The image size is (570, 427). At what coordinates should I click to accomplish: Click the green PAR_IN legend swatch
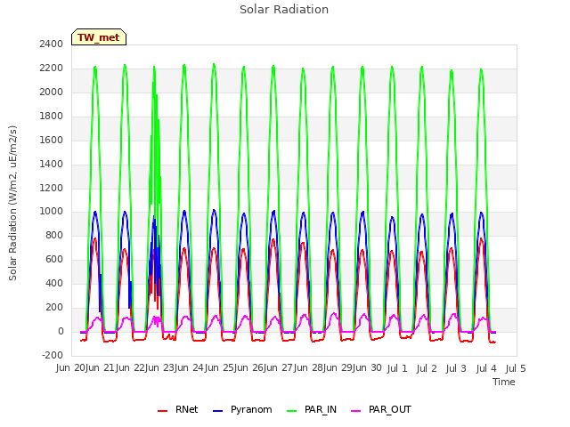tap(291, 411)
